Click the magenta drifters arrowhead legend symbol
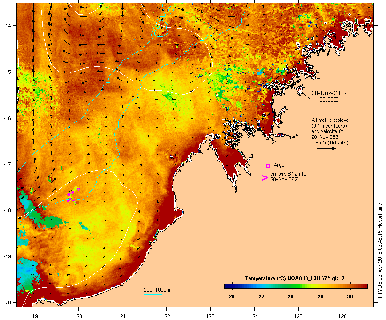The image size is (386, 320). (265, 178)
